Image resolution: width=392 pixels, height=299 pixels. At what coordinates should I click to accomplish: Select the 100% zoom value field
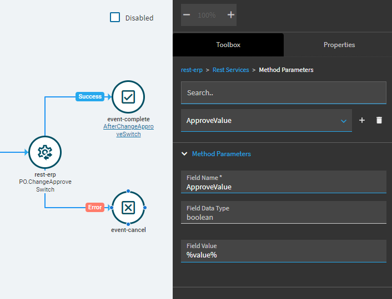pyautogui.click(x=207, y=15)
